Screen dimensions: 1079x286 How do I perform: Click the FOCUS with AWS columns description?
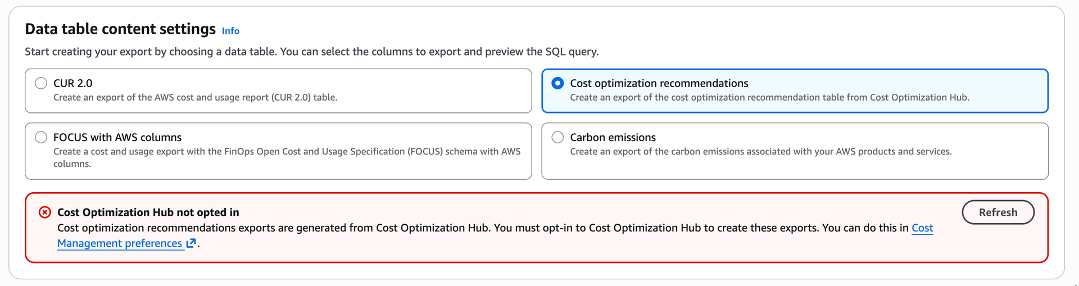point(287,157)
